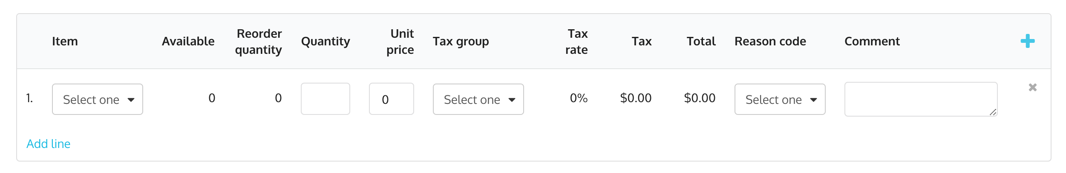
Task: Click inside the Comment text area
Action: [x=920, y=99]
